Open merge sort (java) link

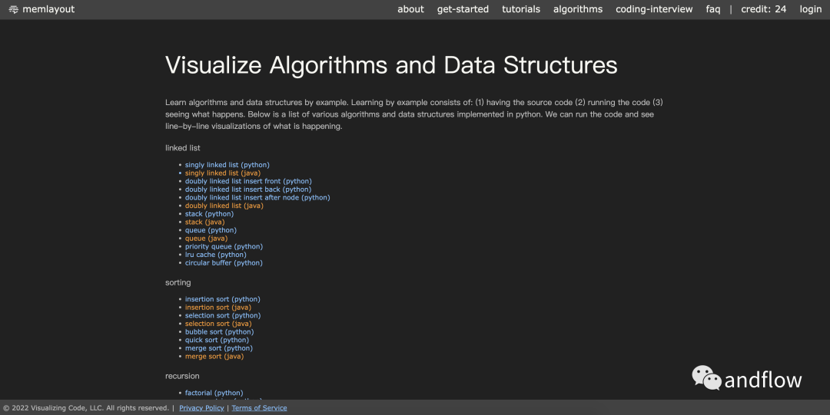click(x=214, y=357)
